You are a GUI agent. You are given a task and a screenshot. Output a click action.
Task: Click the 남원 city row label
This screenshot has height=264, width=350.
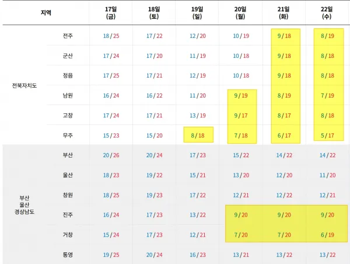[x=68, y=95]
